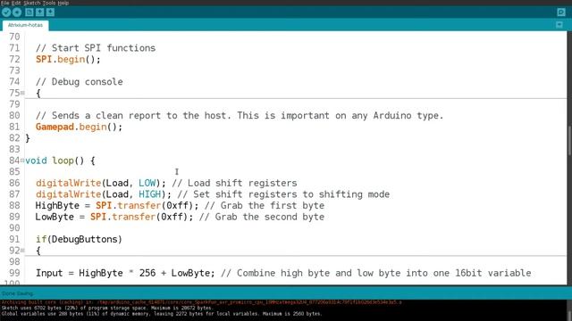The width and height of the screenshot is (572, 321).
Task: Open the Edit menu
Action: pos(16,3)
